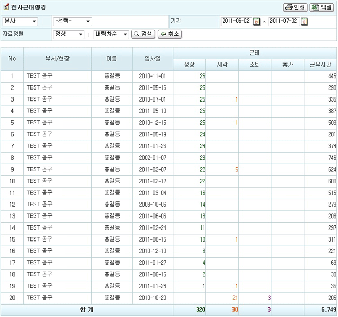Click the 휴가 column header
This screenshot has width=338, height=317.
click(288, 65)
